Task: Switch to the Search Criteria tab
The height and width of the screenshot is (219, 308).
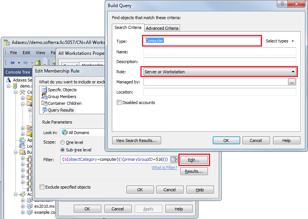Action: [128, 28]
